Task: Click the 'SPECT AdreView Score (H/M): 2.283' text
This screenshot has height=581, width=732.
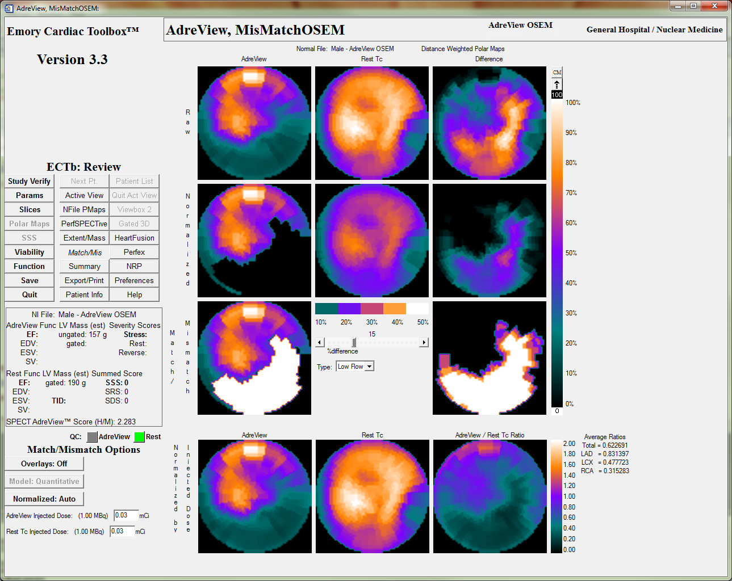Action: coord(71,422)
